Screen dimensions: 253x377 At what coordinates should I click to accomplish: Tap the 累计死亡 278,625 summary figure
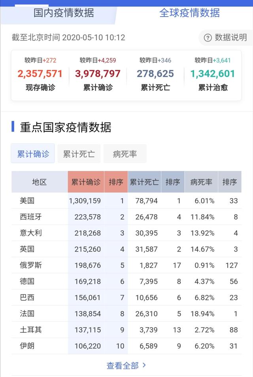(155, 74)
